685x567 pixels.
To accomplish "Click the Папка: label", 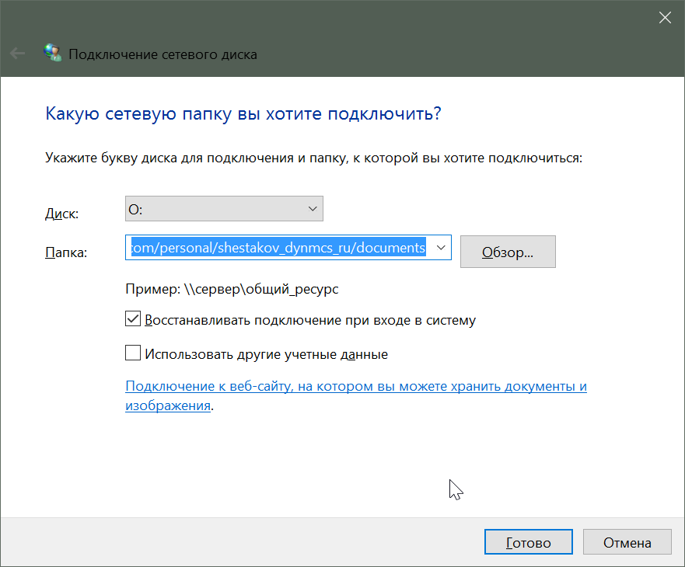I will point(66,252).
